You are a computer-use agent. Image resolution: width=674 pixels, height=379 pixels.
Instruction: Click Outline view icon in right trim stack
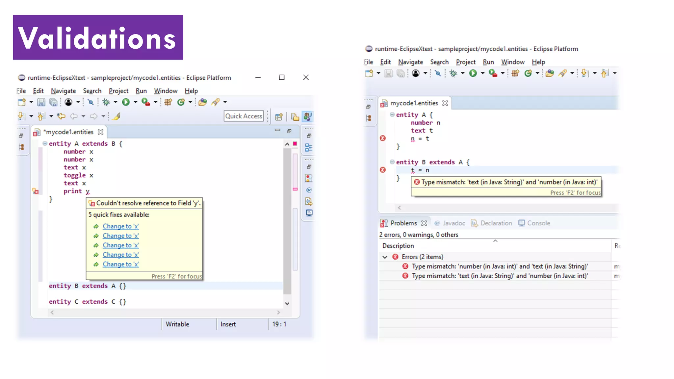pos(309,147)
